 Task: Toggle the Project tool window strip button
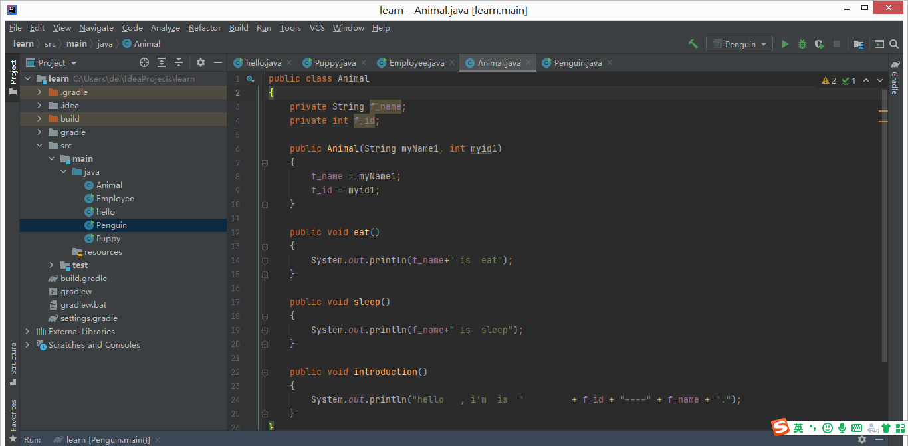coord(13,77)
